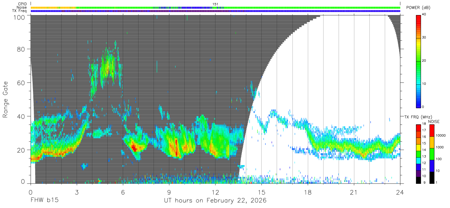This screenshot has width=450, height=208.
Task: Click the 10000 tick on NOISE legend
Action: (x=442, y=135)
